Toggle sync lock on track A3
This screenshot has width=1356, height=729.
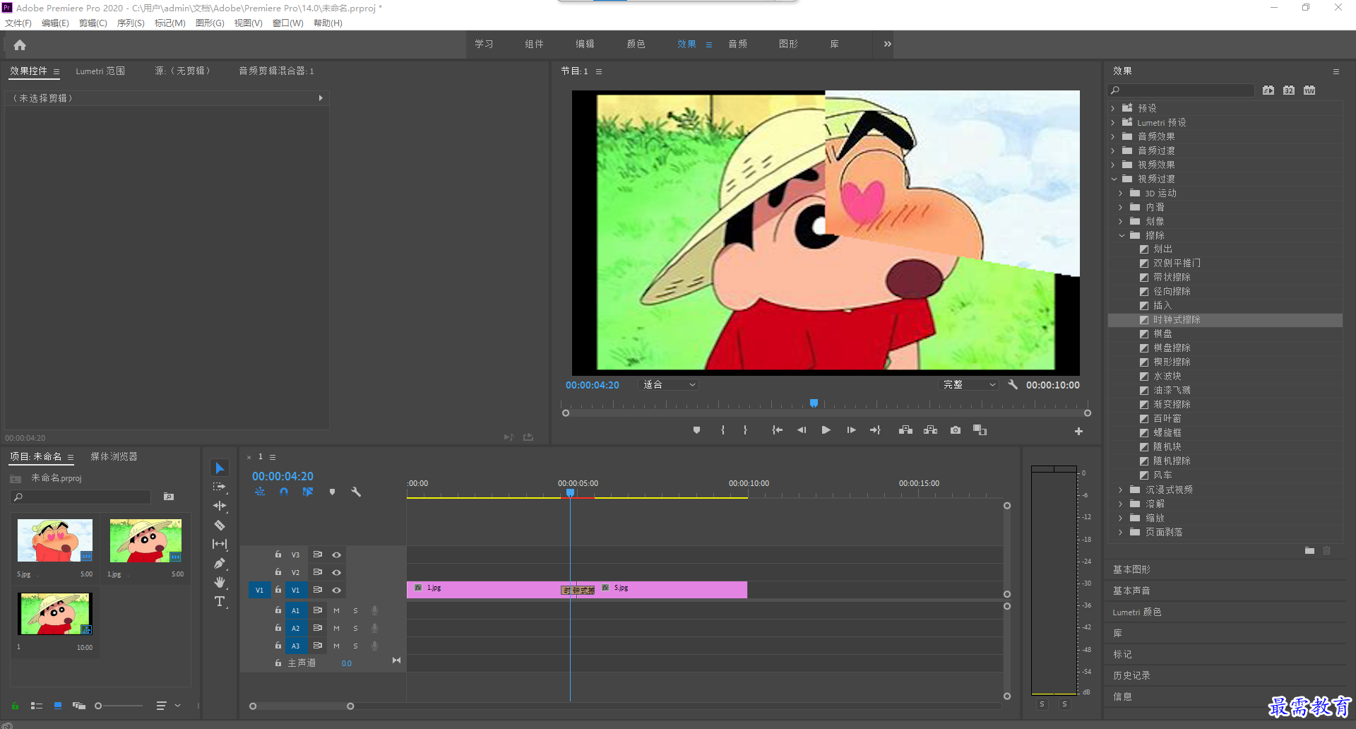(318, 645)
